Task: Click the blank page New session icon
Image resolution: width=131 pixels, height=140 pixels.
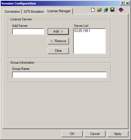Action: coord(93,10)
